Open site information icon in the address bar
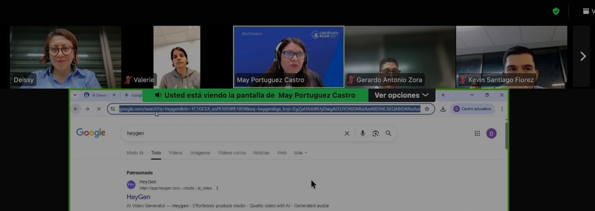The image size is (595, 211). [113, 109]
